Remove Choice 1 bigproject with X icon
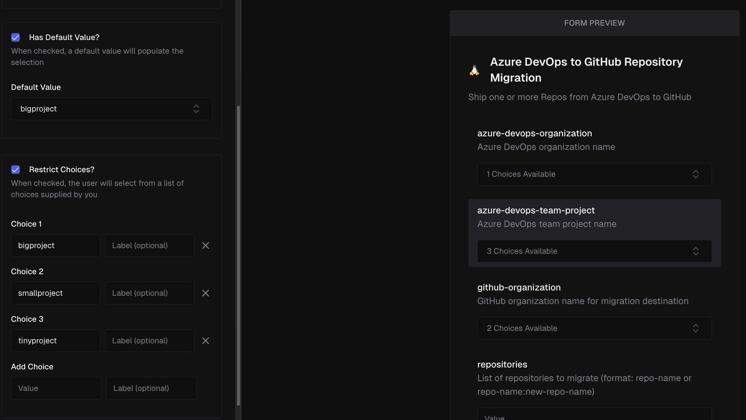 coord(206,246)
